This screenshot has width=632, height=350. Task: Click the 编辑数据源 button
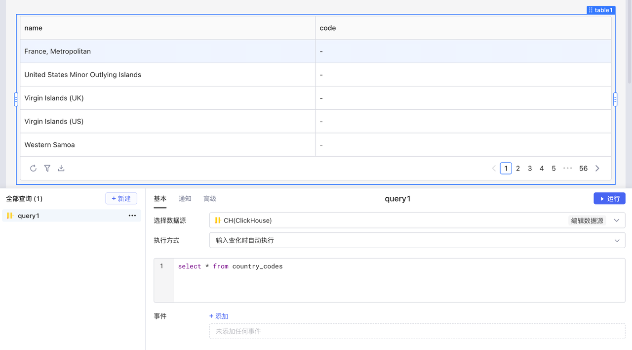click(587, 220)
